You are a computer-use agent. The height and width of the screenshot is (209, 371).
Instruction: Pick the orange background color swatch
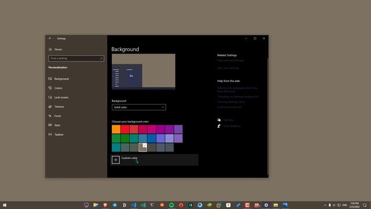tap(116, 129)
